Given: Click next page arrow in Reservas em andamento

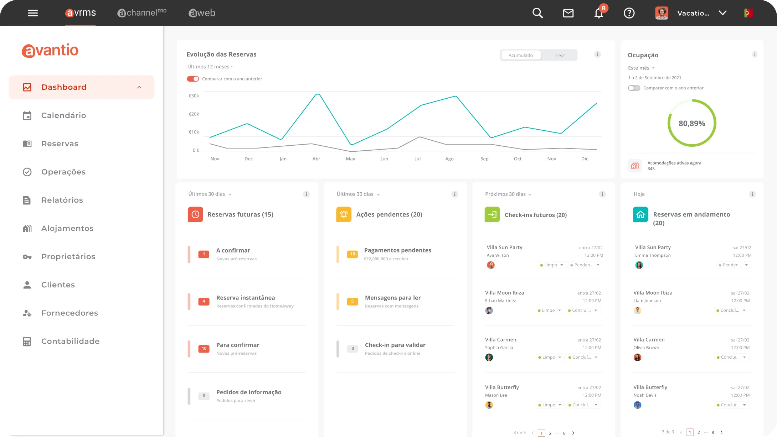Looking at the screenshot, I should click(721, 432).
